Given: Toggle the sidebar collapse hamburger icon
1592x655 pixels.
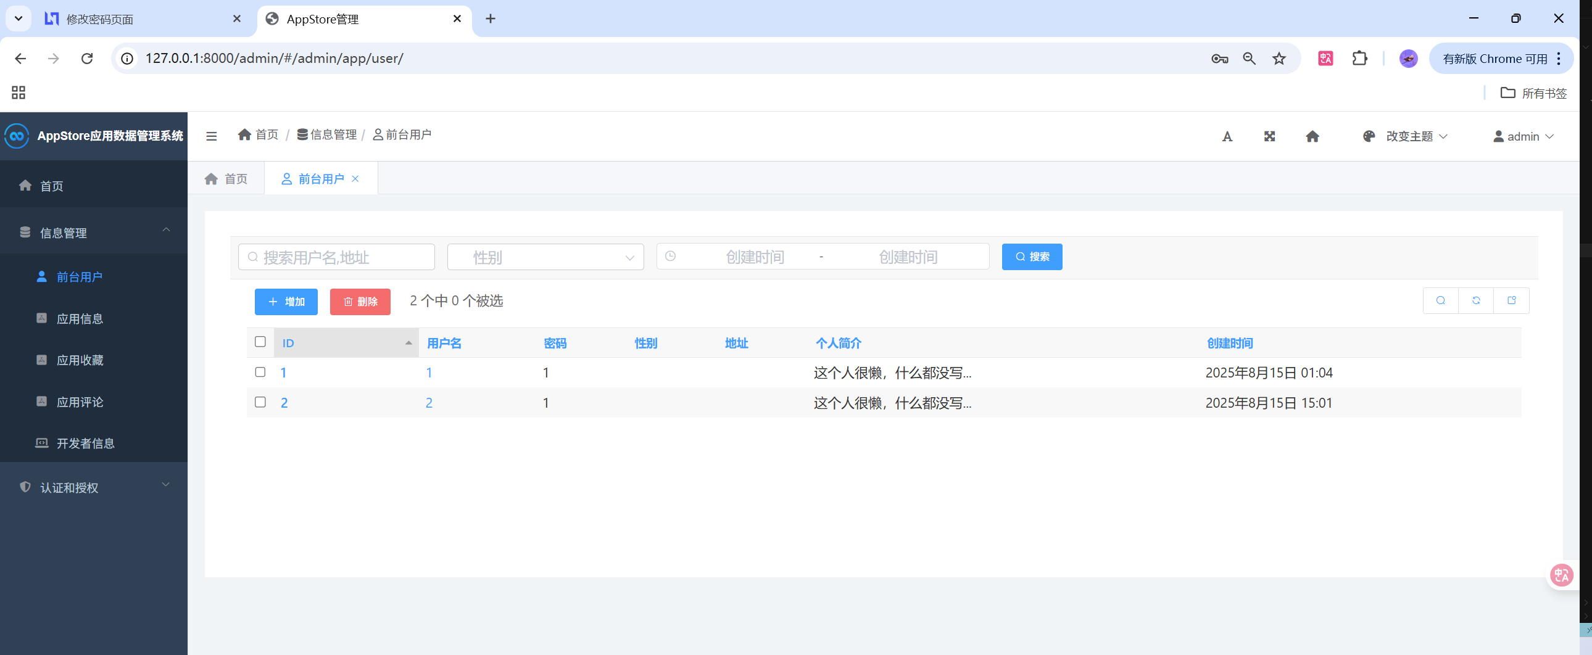Looking at the screenshot, I should (x=212, y=136).
